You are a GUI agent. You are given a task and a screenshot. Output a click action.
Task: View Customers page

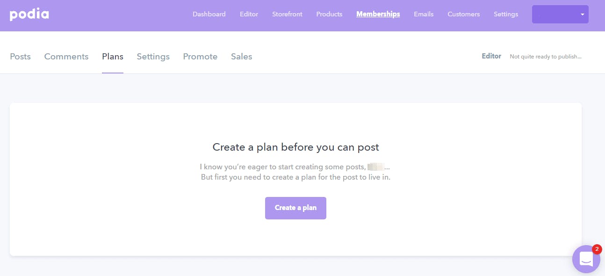click(463, 14)
